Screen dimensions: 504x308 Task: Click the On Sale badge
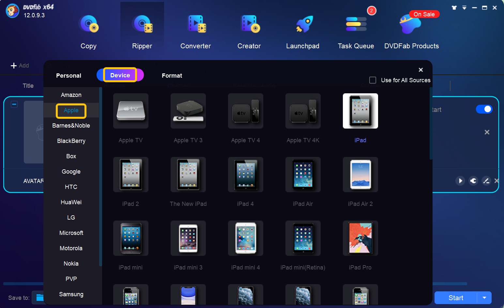coord(424,14)
